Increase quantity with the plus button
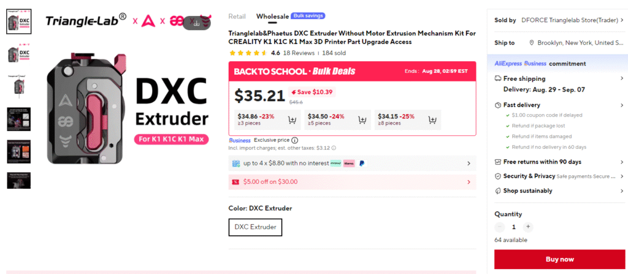The height and width of the screenshot is (274, 628). 528,227
